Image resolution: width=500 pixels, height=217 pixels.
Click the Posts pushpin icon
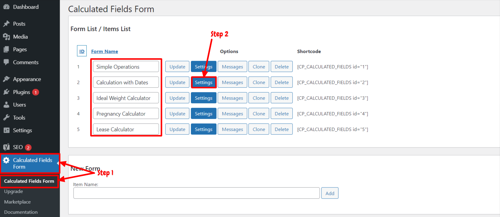6,23
